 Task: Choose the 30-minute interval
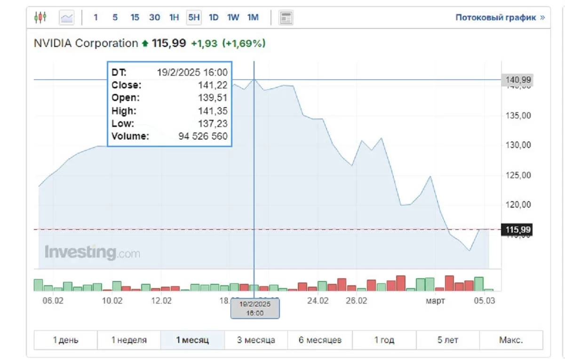[x=154, y=18]
